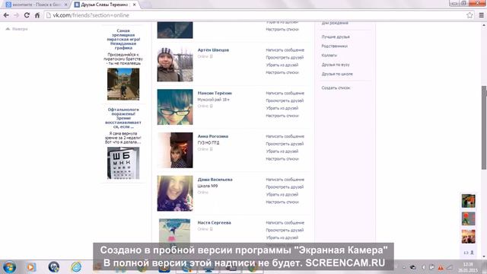This screenshot has height=274, width=487.
Task: Close the 'Друзья Славы Терехина' tab
Action: coord(134,5)
